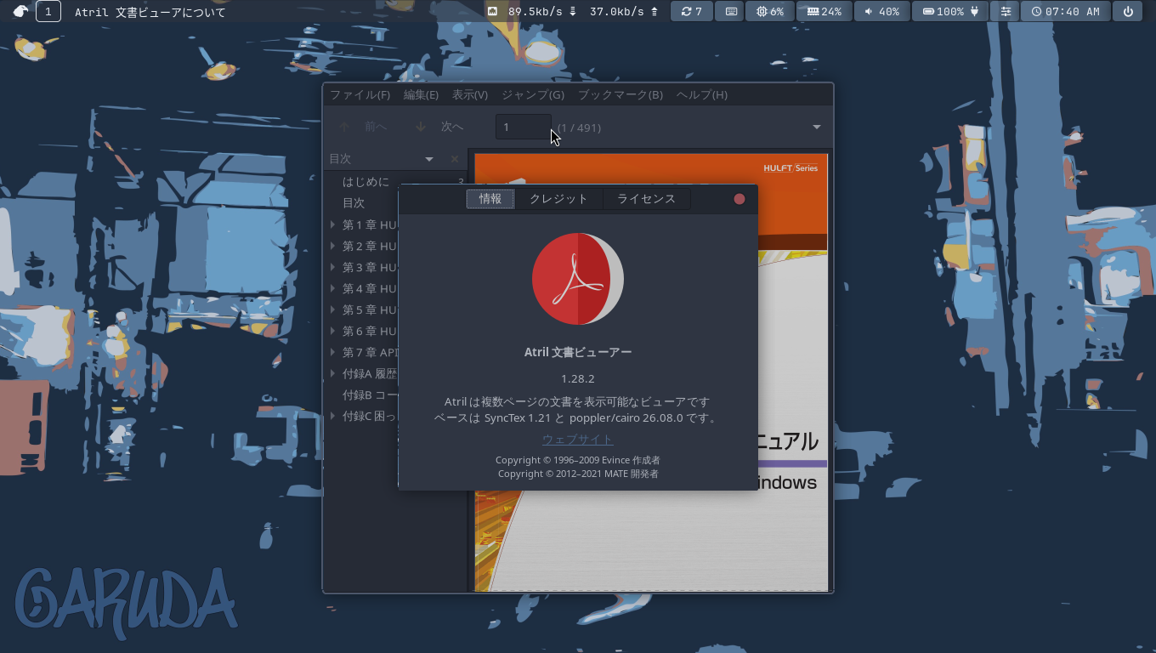The image size is (1156, 653).
Task: Click the network speed indicator in top bar
Action: (574, 11)
